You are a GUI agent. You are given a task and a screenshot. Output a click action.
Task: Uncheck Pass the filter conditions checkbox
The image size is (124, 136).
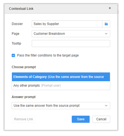click(13, 55)
